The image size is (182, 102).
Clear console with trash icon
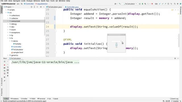coord(8,76)
